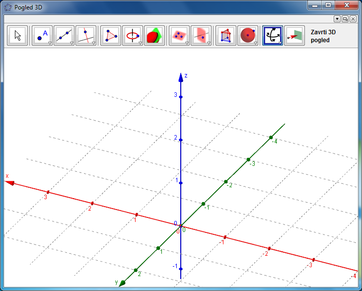Click the -4 tick on the green y axis

coord(271,138)
